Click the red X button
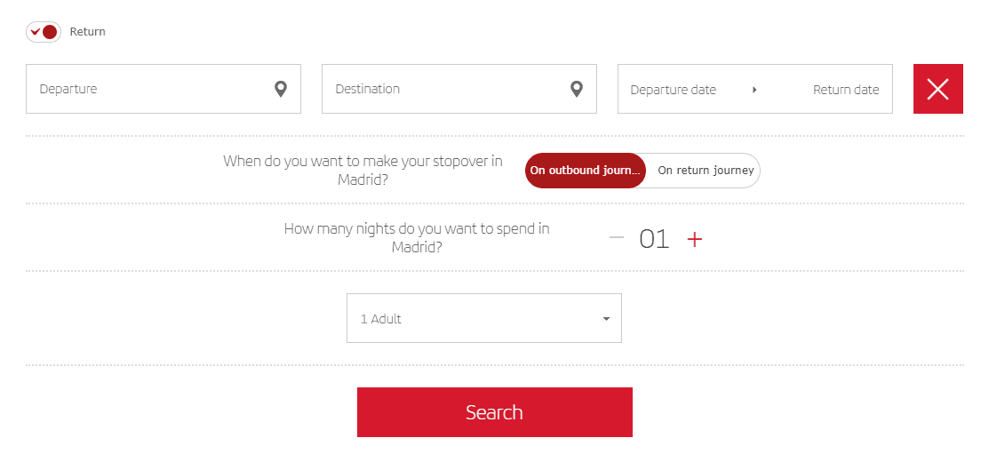 point(938,89)
